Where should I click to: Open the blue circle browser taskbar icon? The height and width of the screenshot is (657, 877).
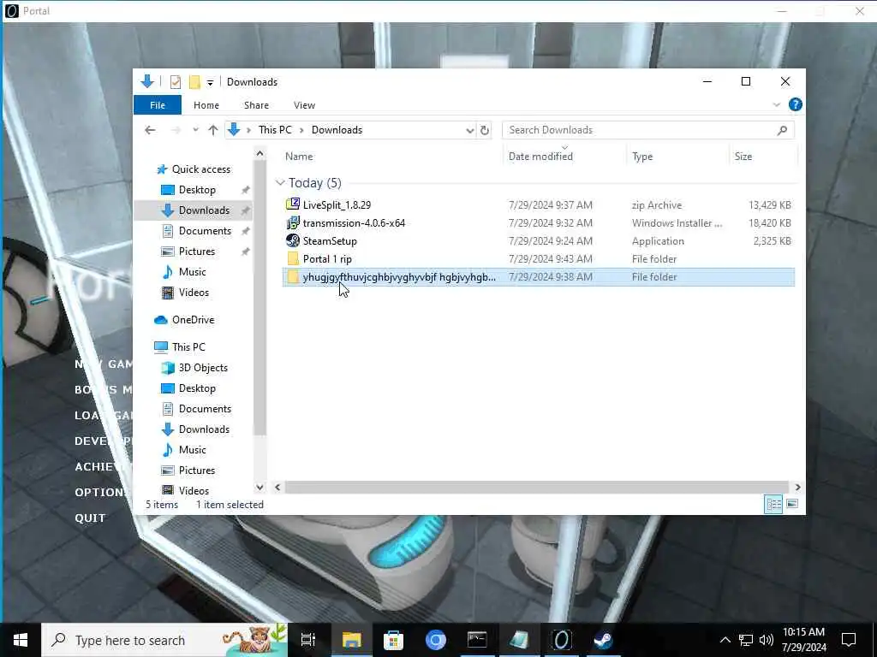[x=435, y=640]
